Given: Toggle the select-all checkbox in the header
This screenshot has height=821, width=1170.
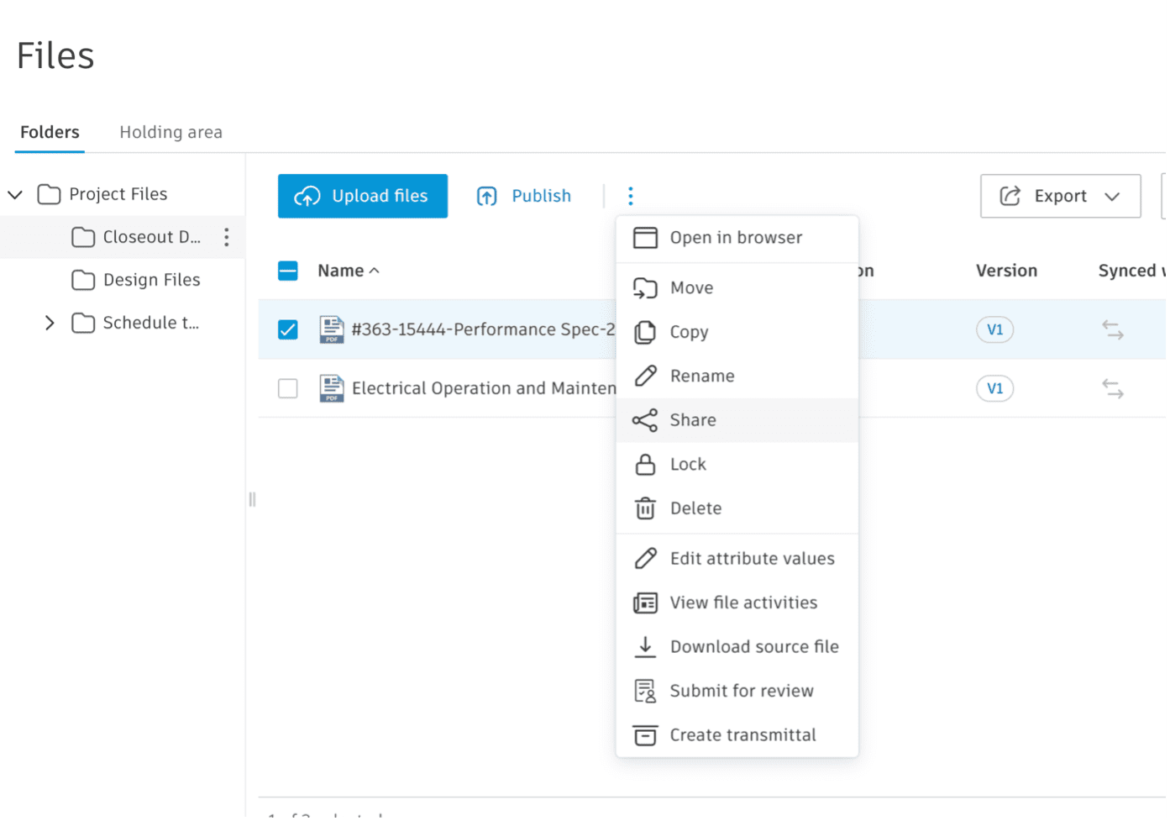Looking at the screenshot, I should (288, 271).
